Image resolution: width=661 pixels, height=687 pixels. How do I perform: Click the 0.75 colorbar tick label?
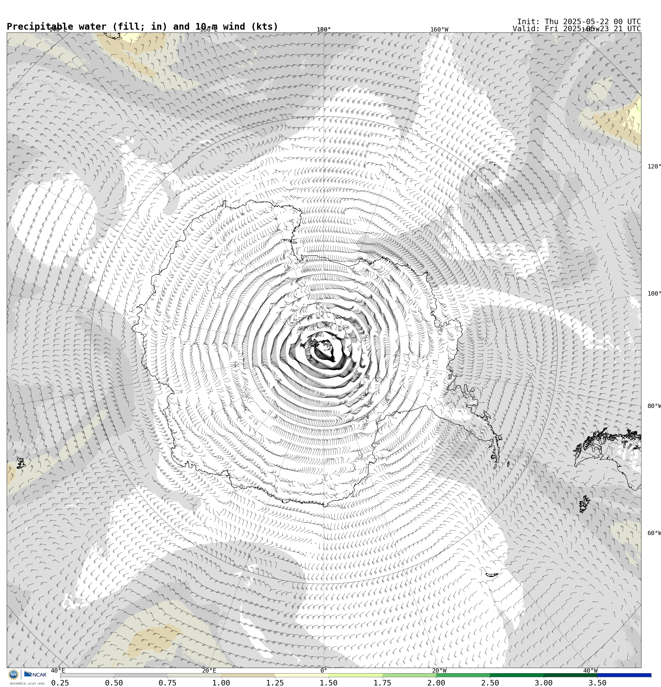167,683
